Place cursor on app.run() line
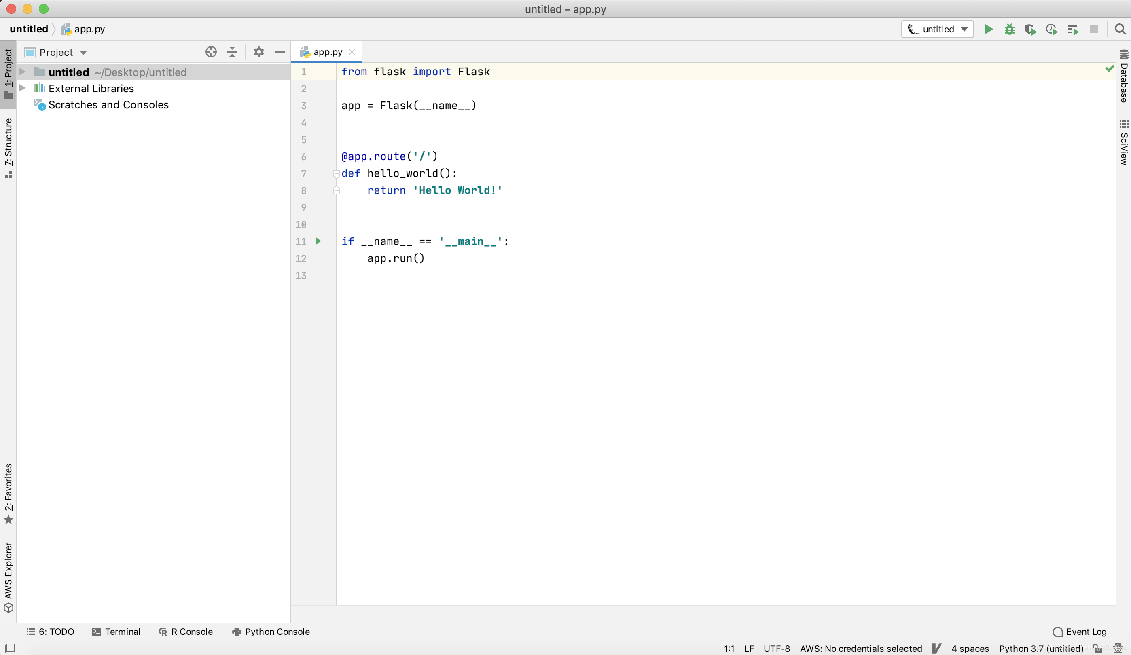This screenshot has width=1131, height=655. pyautogui.click(x=395, y=258)
